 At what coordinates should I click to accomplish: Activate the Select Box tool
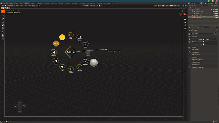click(3, 12)
